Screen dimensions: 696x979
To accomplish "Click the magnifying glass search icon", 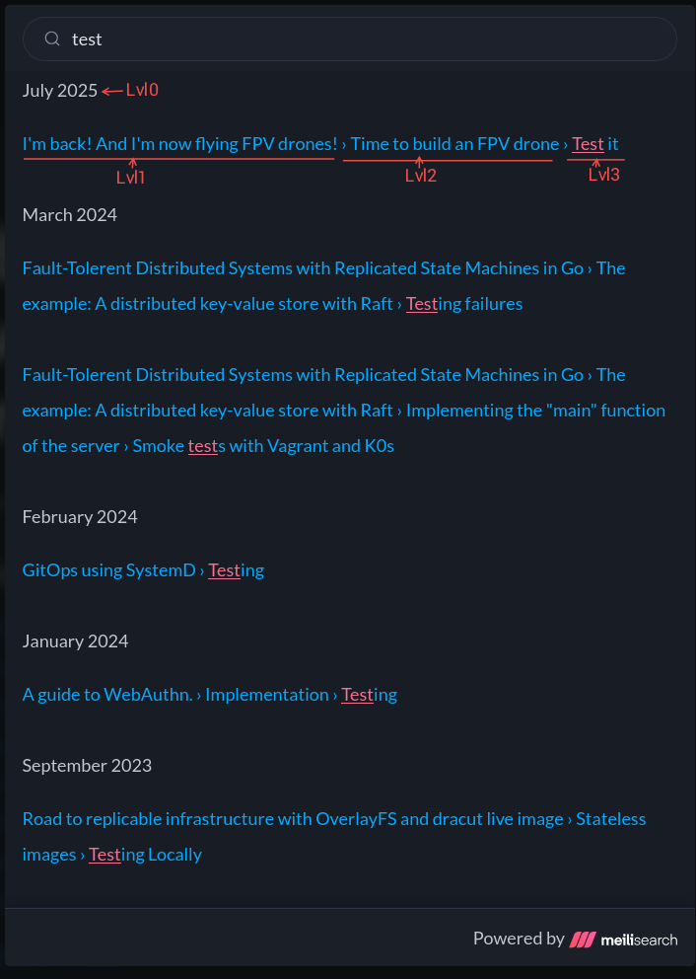I will pos(53,39).
